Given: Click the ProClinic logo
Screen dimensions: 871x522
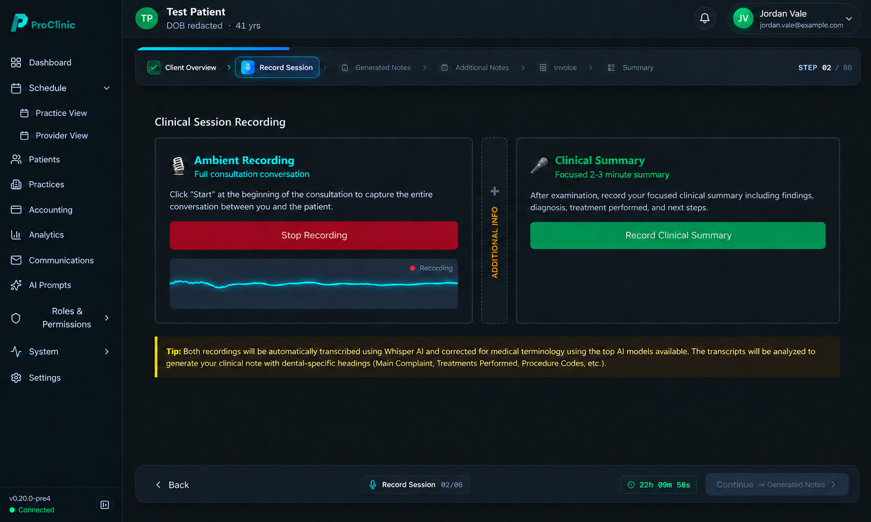Looking at the screenshot, I should coord(42,23).
